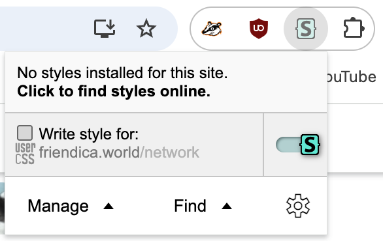The height and width of the screenshot is (241, 383).
Task: Click to find styles online
Action: 114,91
